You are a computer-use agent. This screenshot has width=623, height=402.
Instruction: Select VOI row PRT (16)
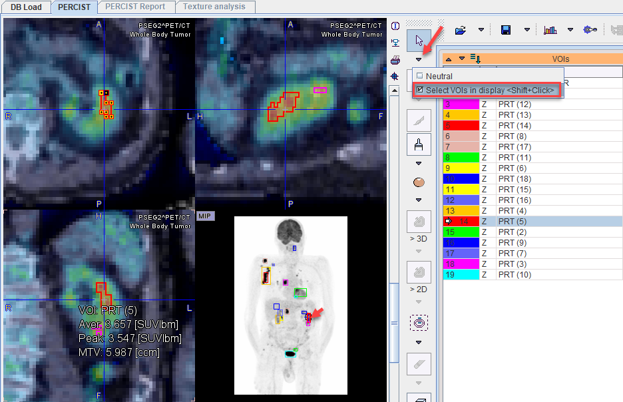[x=532, y=200]
